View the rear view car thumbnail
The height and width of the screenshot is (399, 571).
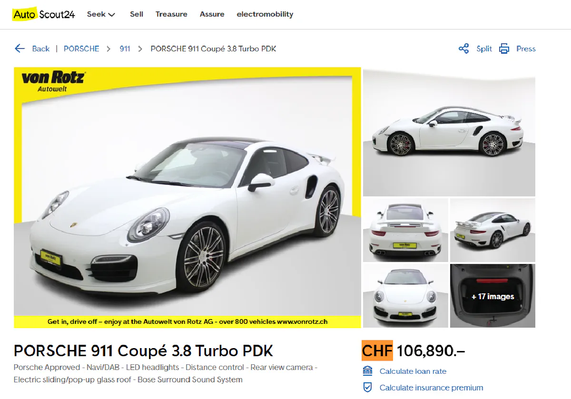tap(405, 230)
